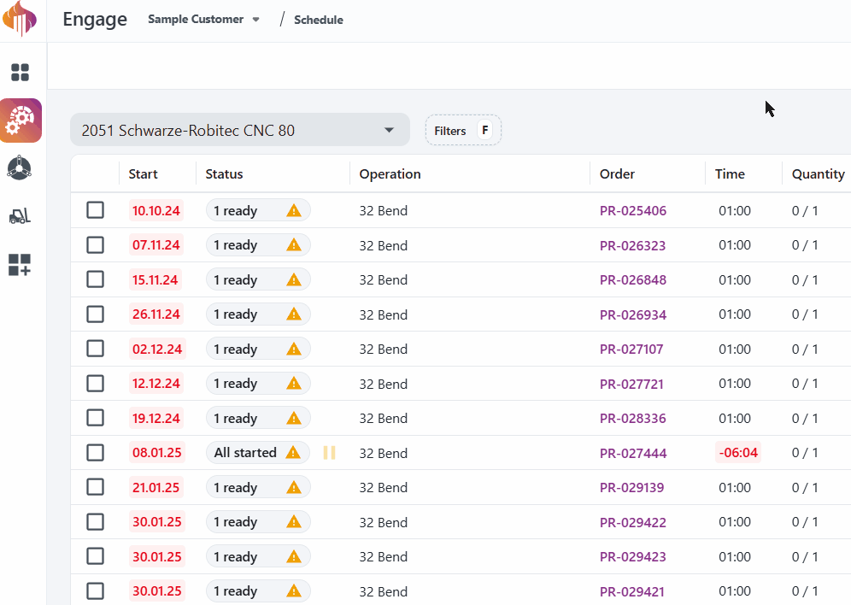
Task: Click warning triangle on PR-027107 row
Action: tap(294, 349)
